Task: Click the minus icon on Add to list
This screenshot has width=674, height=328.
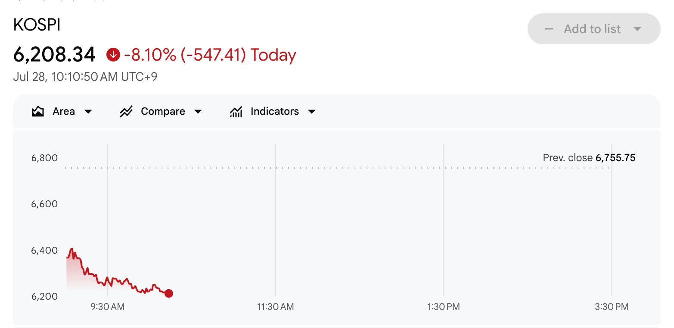Action: (549, 29)
